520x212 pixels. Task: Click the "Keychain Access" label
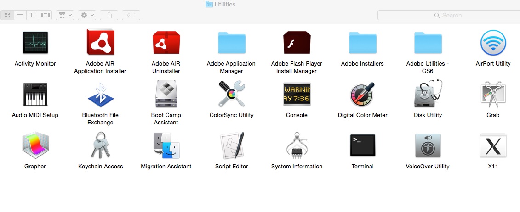[101, 167]
